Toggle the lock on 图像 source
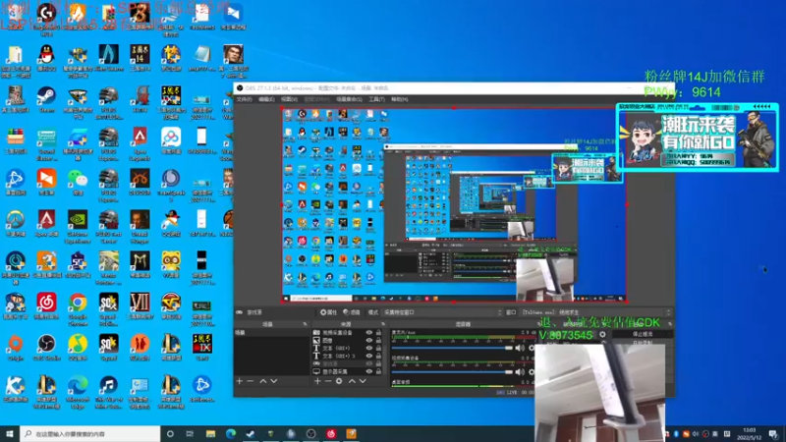 click(x=378, y=340)
